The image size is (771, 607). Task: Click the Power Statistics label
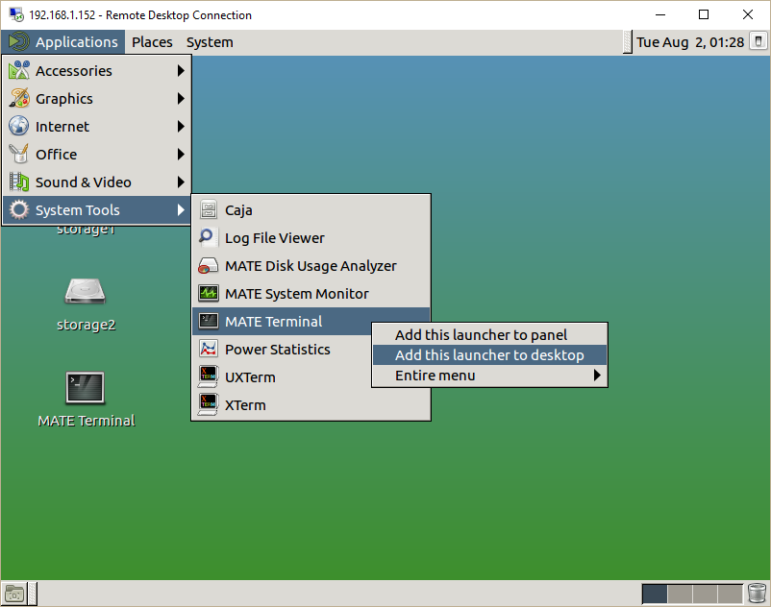(x=277, y=350)
